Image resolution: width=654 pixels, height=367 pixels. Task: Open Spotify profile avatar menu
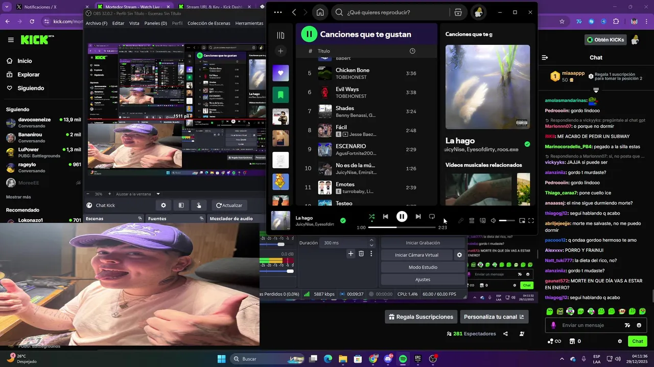(478, 12)
